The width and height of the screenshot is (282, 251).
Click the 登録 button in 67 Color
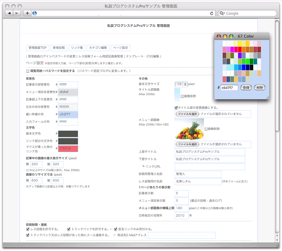(246, 87)
